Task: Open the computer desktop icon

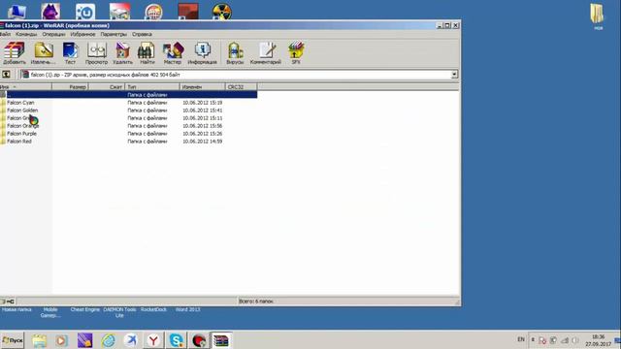Action: 16,11
